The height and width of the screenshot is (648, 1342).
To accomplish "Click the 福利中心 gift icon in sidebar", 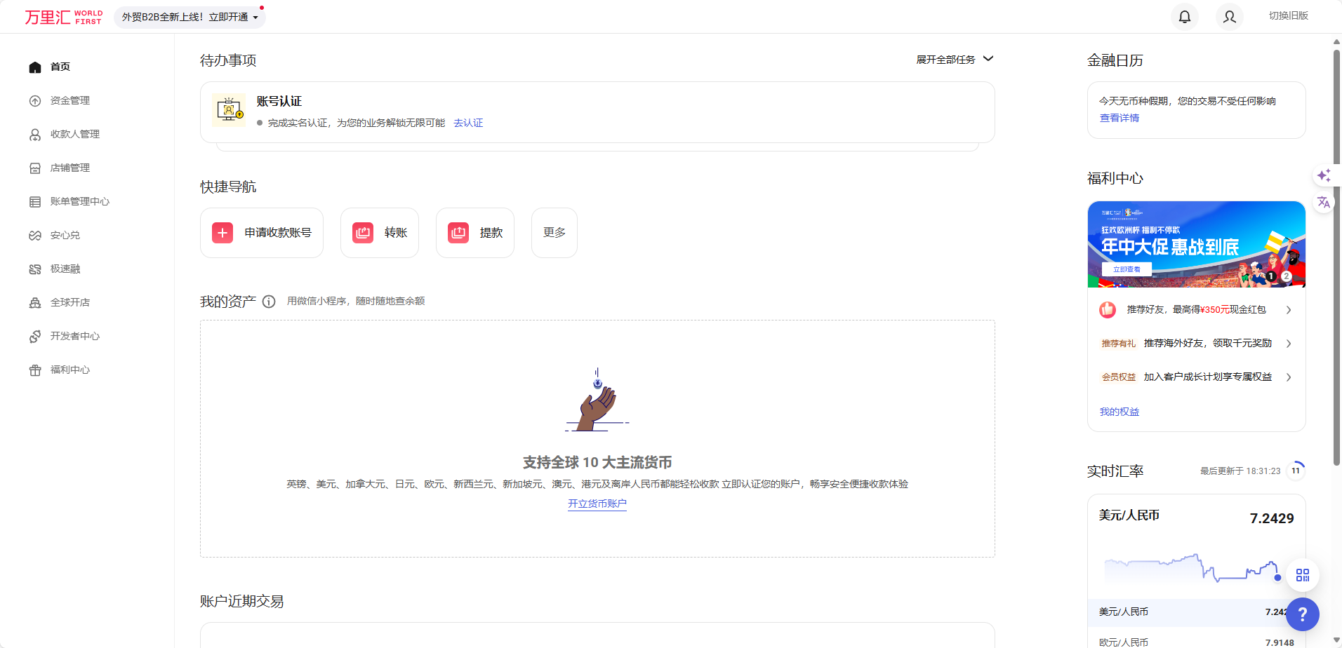I will (35, 370).
